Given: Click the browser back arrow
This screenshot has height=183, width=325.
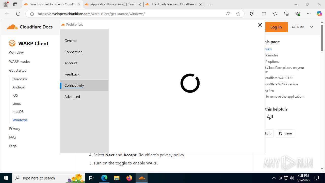Looking at the screenshot, I should pos(7,14).
